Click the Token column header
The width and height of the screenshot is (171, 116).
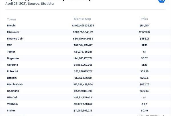(11, 19)
